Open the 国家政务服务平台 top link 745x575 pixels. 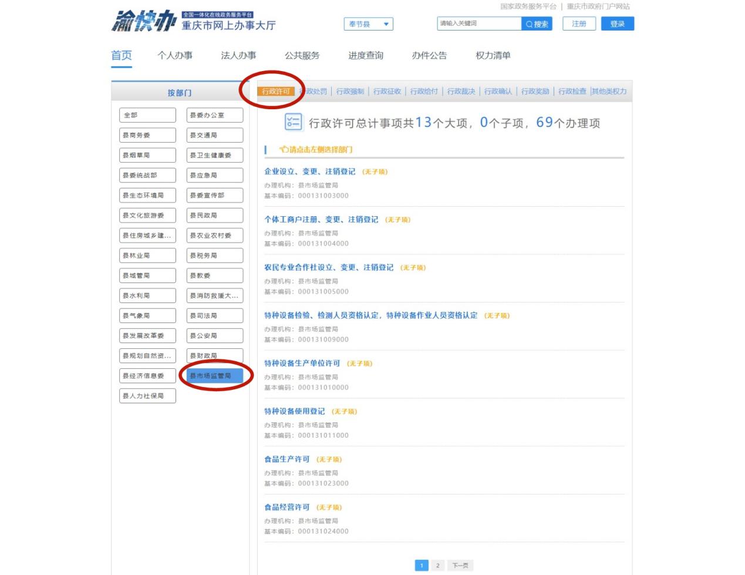click(528, 6)
